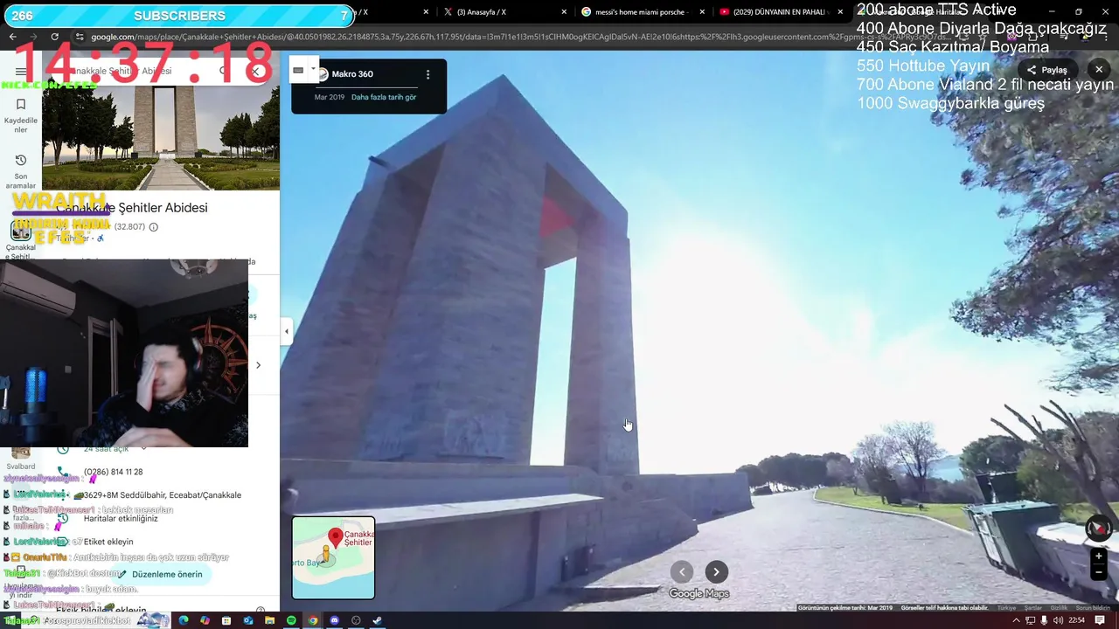1119x629 pixels.
Task: Go to next Street View photo
Action: [x=716, y=572]
